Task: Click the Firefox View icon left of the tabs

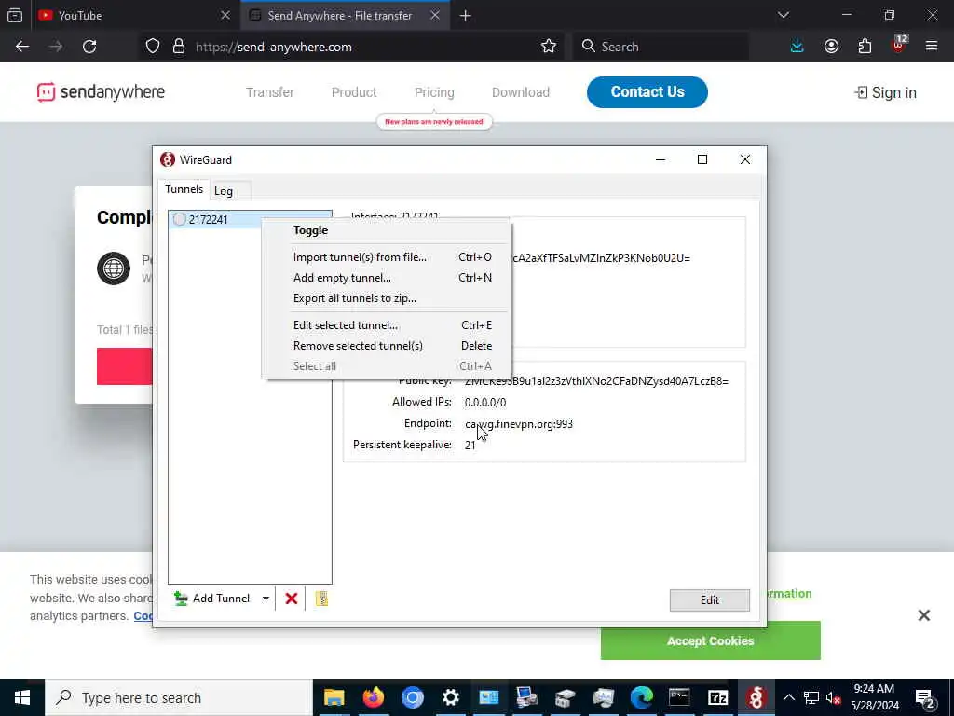Action: [15, 15]
